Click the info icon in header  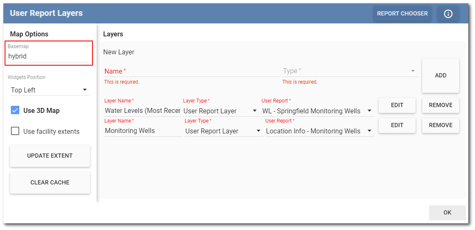448,14
